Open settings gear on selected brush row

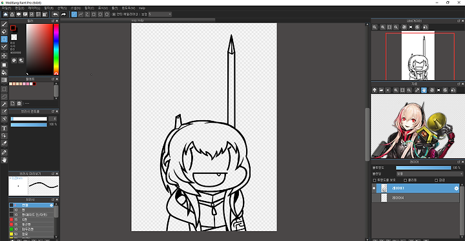click(x=51, y=205)
